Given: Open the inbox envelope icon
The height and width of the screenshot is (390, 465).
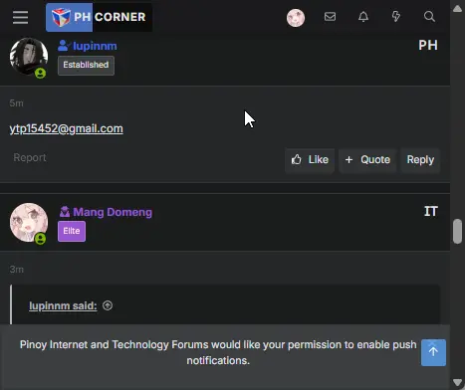Looking at the screenshot, I should click(330, 17).
